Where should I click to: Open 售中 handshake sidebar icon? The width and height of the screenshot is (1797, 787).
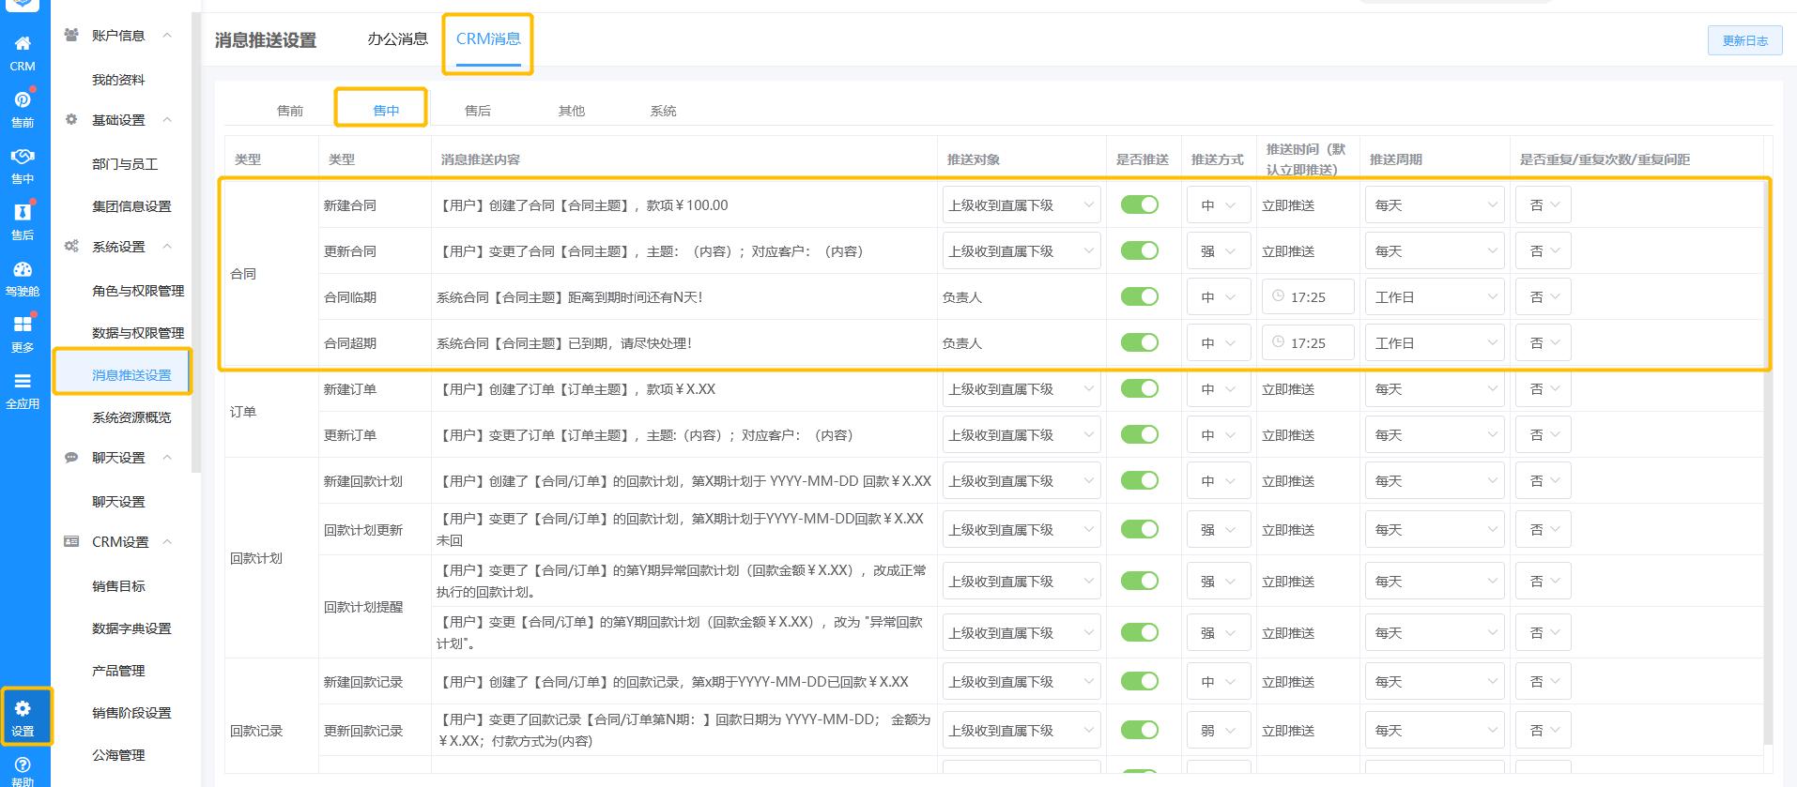(23, 156)
